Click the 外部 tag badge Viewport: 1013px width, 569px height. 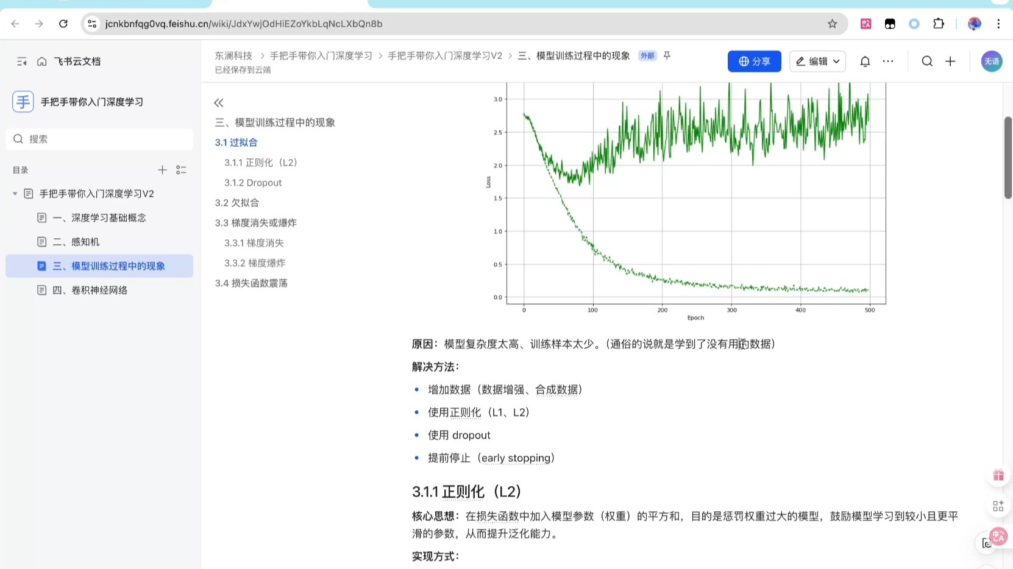(x=647, y=55)
